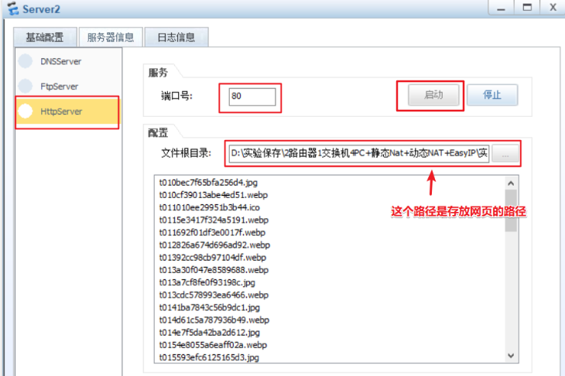Select file t013a30f047e8589688.webp
Image resolution: width=565 pixels, height=376 pixels.
214,270
